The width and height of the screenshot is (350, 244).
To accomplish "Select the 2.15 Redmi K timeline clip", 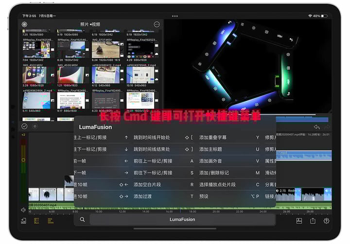I will 288,195.
